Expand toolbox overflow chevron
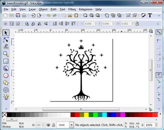This screenshot has height=130, width=164. pos(6,109)
